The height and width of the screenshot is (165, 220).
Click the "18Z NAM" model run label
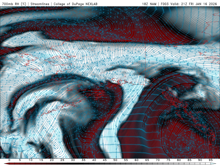149,4
